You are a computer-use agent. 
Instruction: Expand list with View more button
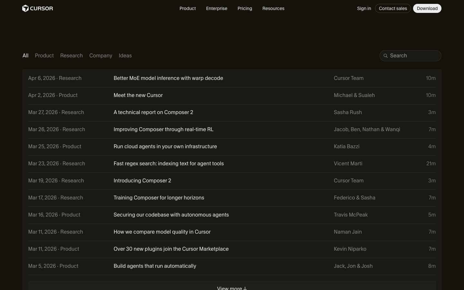click(x=232, y=287)
